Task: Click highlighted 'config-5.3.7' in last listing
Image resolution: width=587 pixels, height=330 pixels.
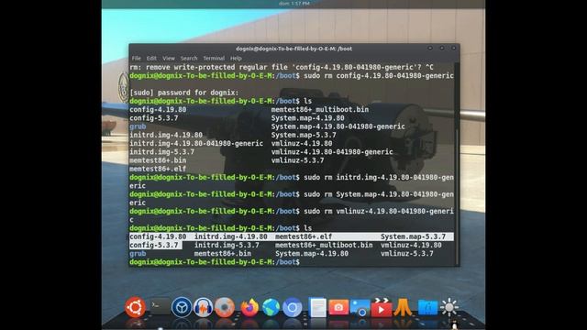Action: [x=154, y=245]
